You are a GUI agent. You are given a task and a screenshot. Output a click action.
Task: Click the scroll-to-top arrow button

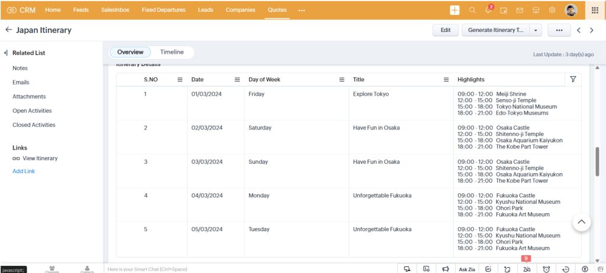click(x=581, y=222)
